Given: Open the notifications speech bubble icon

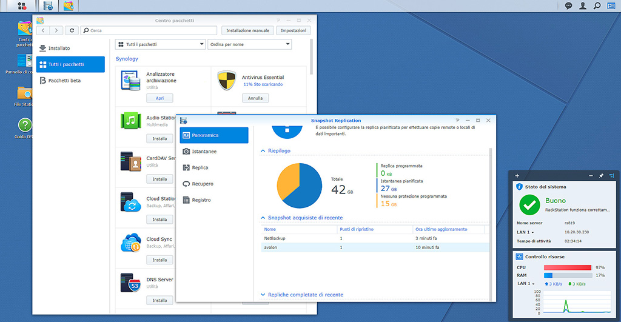Looking at the screenshot, I should pos(568,6).
